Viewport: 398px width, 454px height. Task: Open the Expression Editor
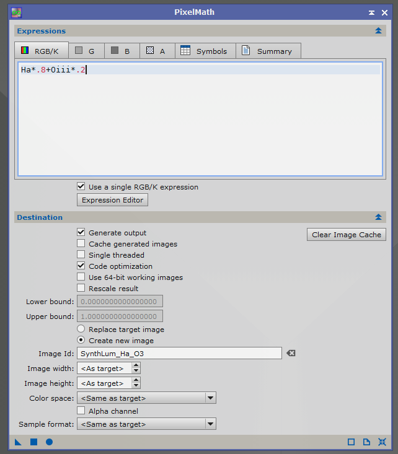tap(112, 200)
